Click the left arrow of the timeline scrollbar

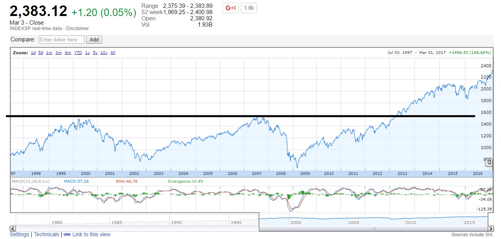coord(13,228)
